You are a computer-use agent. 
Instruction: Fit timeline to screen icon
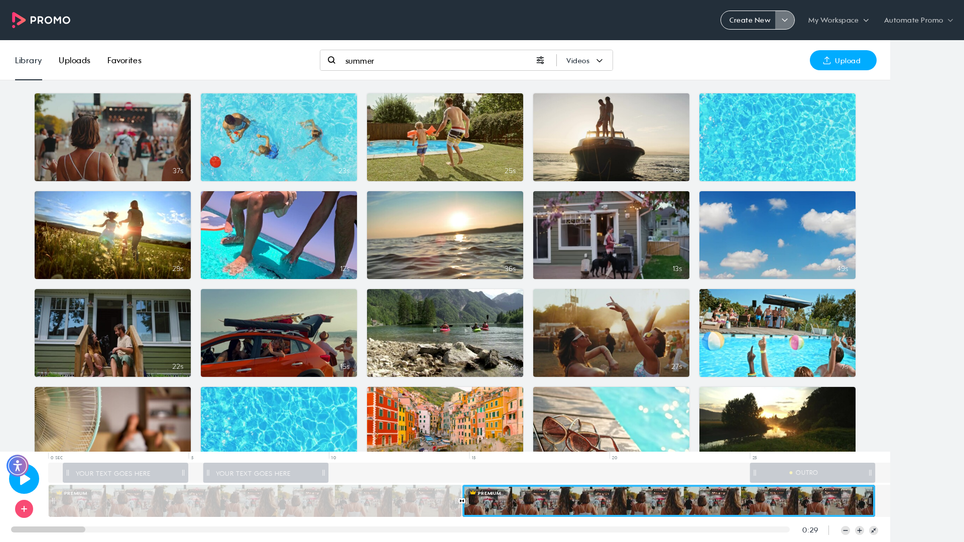874,530
